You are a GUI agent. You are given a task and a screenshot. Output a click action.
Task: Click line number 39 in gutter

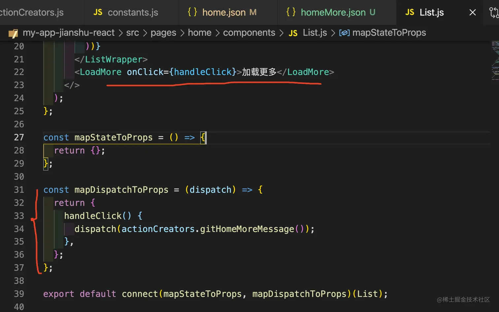19,294
